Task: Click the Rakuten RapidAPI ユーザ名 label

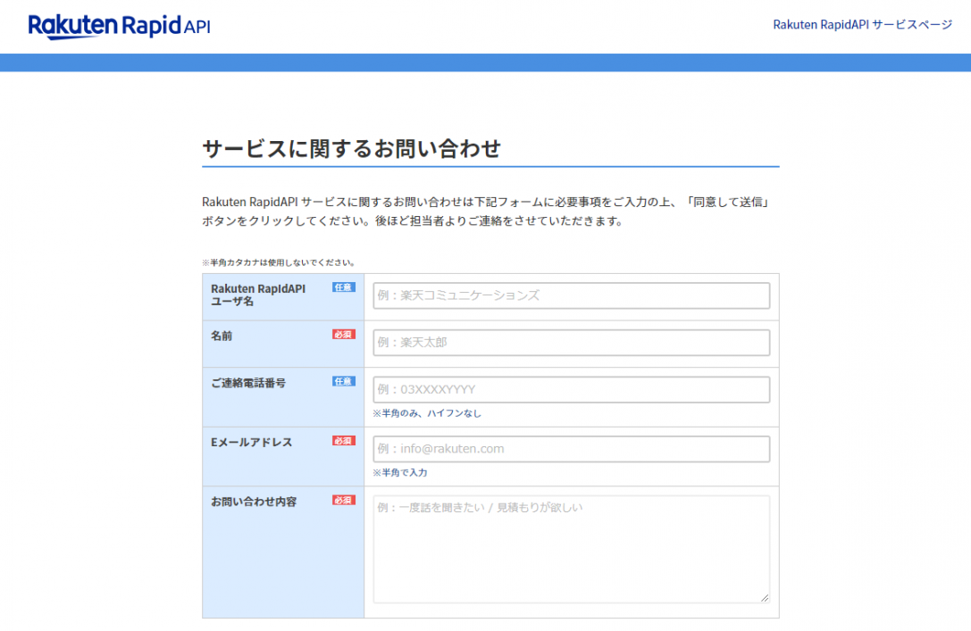Action: click(258, 295)
